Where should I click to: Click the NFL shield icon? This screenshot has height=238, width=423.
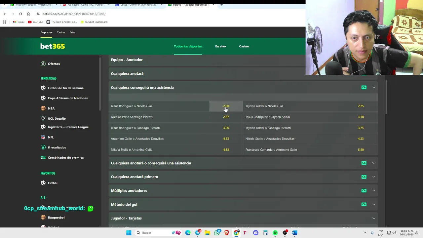click(43, 137)
